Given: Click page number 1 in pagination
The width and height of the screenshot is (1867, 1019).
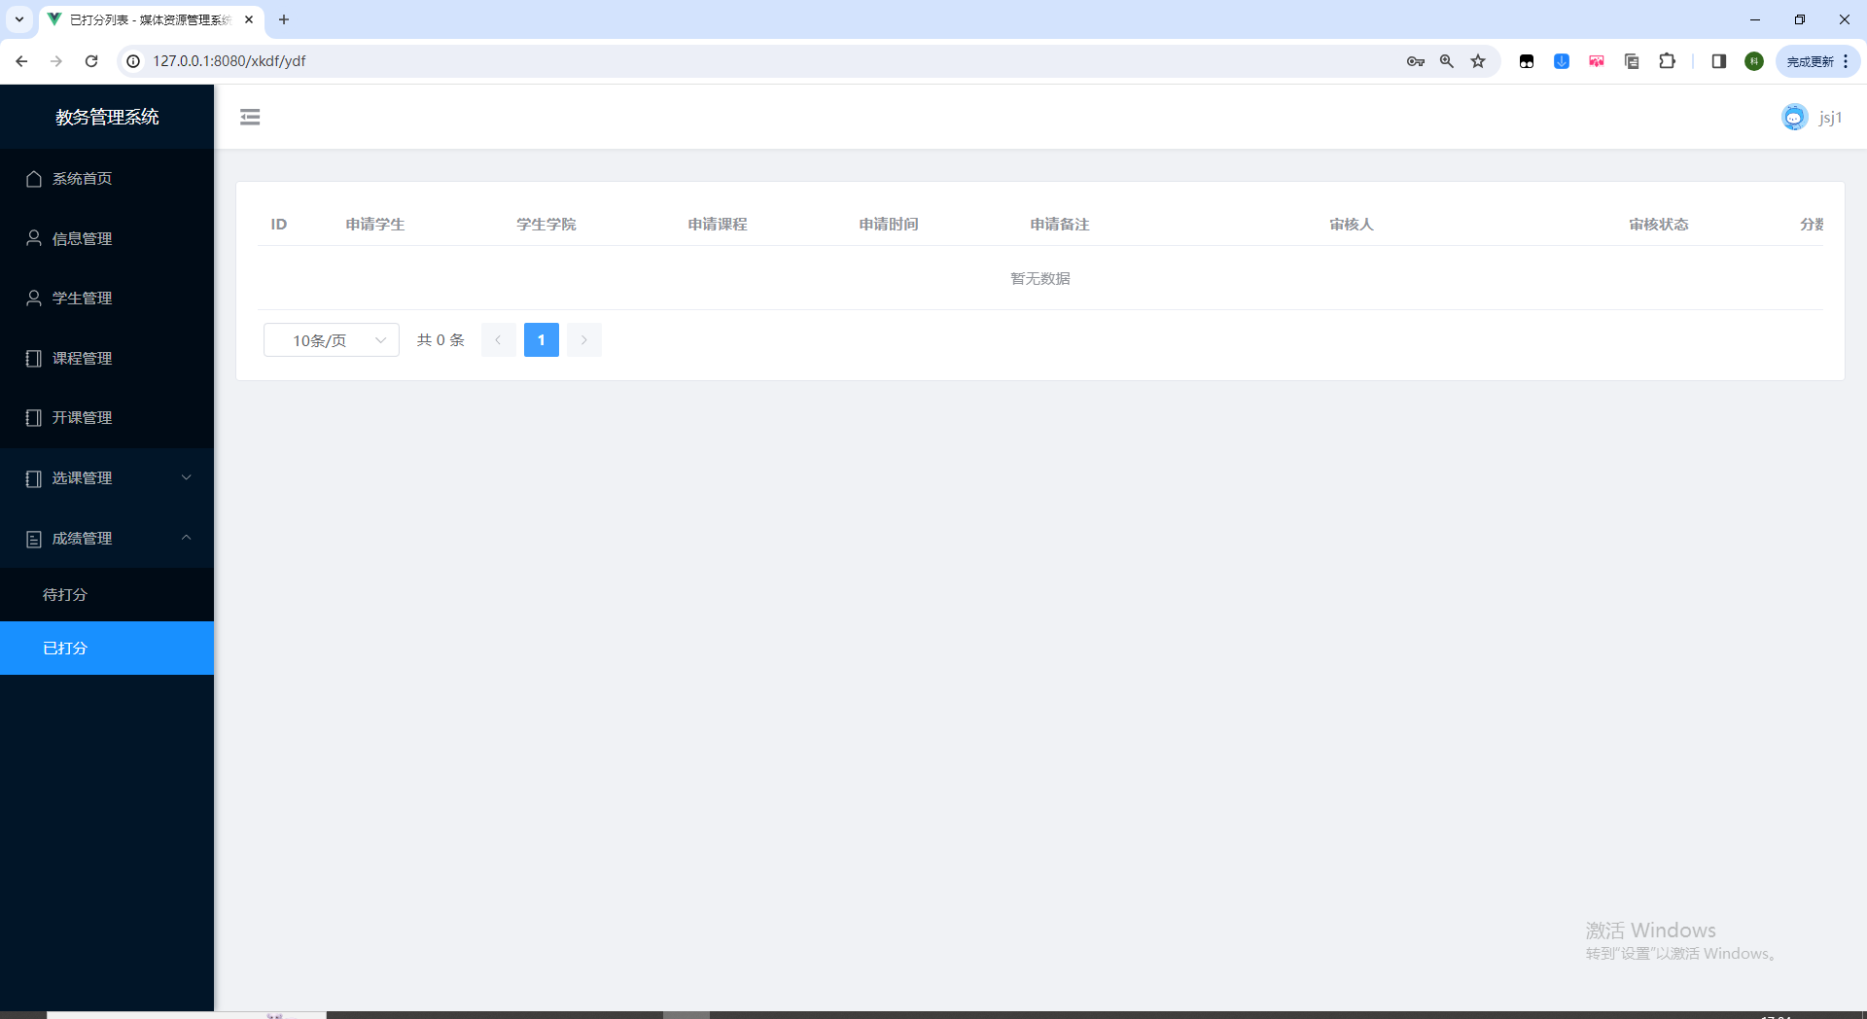Looking at the screenshot, I should click(542, 339).
